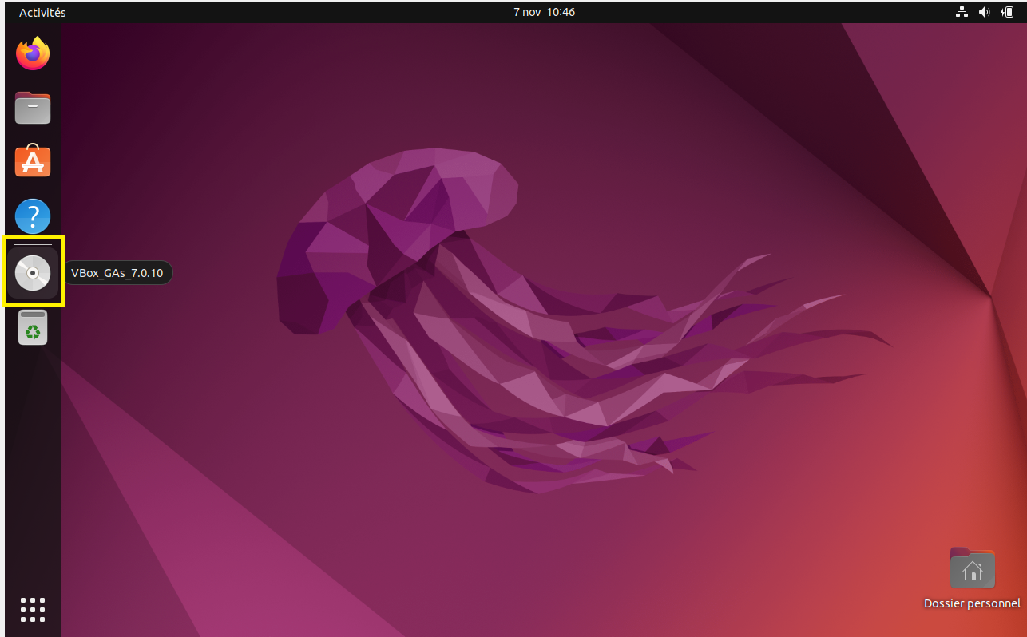The width and height of the screenshot is (1027, 637).
Task: Open the Help question mark icon
Action: tap(33, 216)
